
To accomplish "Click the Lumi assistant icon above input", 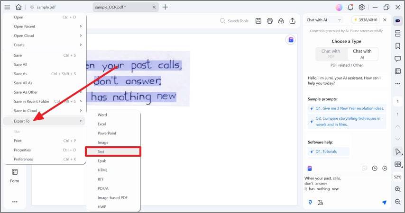I will (x=310, y=169).
